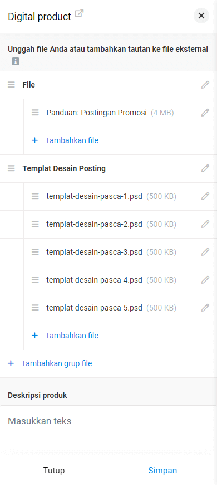Screen dimensions: 217x485
Task: Click Tambahkan file under the File group
Action: 65,140
